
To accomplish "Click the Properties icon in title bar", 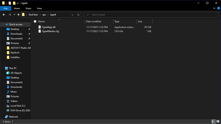I will click(x=10, y=3).
